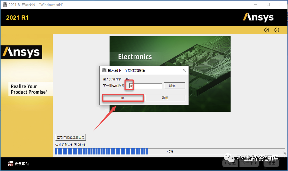Click the info circle icon
Screen dimensions: 288x171
pos(277,30)
